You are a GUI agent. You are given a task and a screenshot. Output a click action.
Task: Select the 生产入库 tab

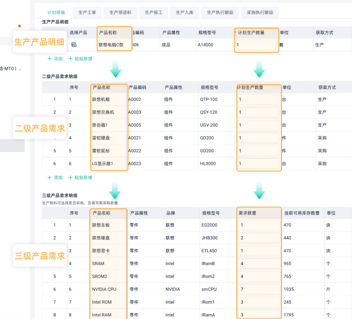[x=185, y=12]
